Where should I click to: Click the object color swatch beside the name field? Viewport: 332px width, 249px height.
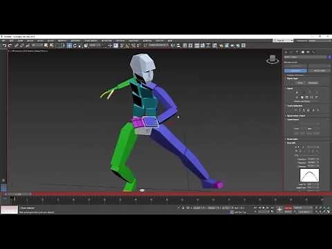330,57
